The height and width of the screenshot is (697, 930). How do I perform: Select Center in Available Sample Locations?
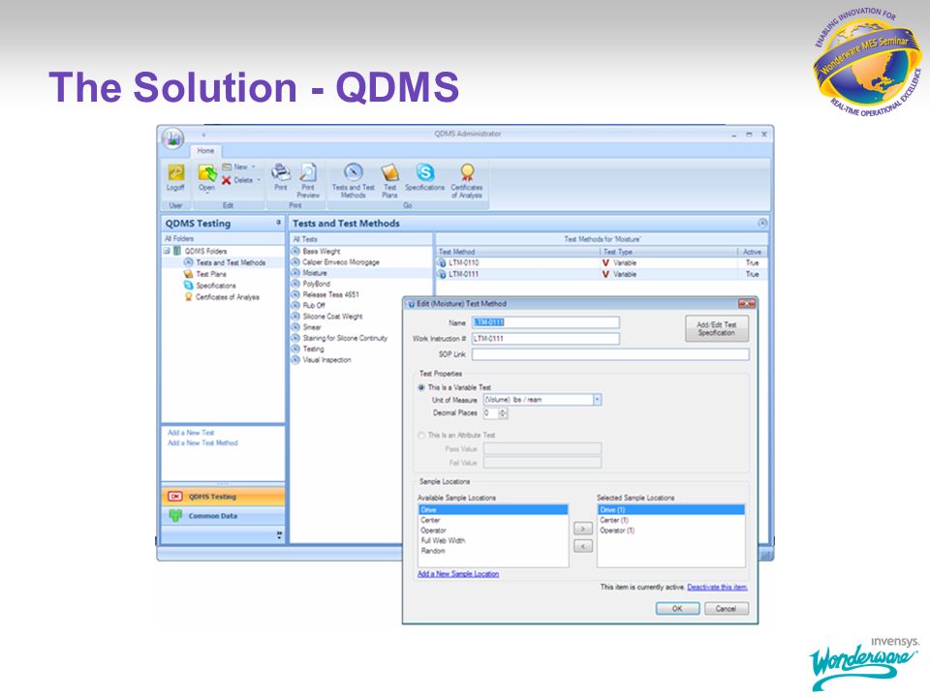[493, 520]
